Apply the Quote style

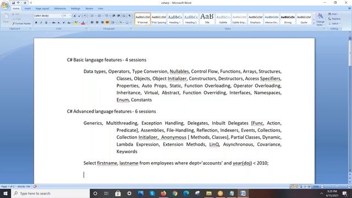click(x=304, y=19)
